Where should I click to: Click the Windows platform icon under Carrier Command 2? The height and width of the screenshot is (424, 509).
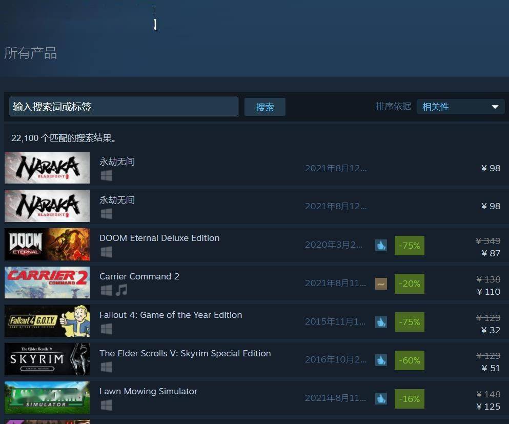107,290
